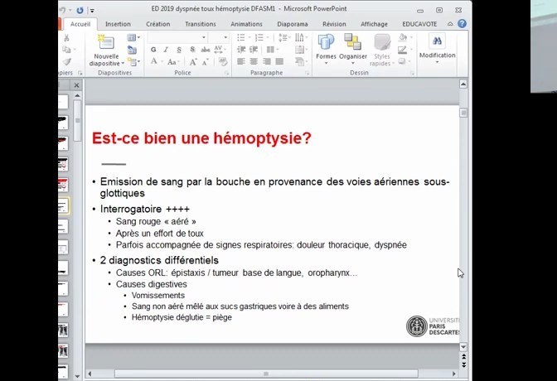The height and width of the screenshot is (381, 557).
Task: Click the text direction icon
Action: pyautogui.click(x=299, y=37)
